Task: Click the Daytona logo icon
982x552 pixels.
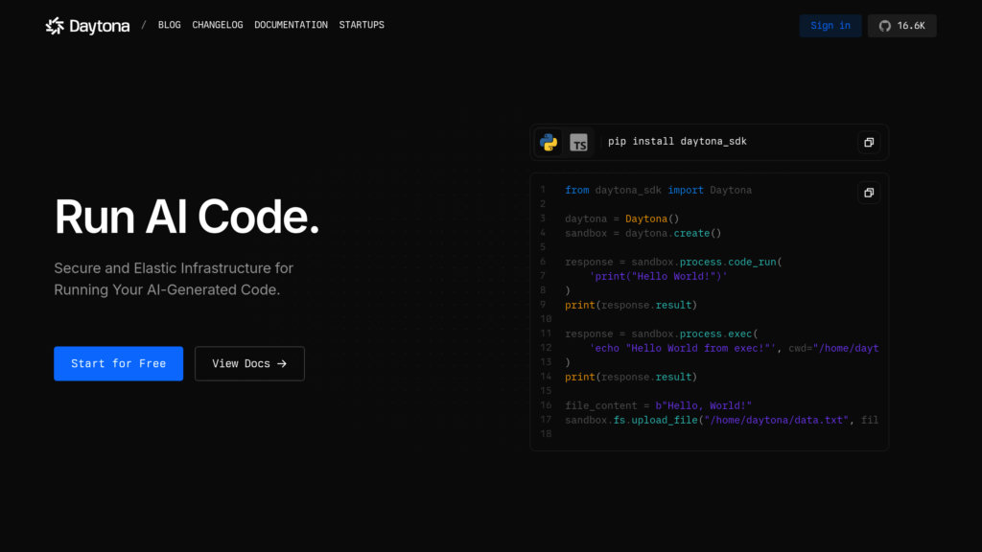Action: [55, 26]
